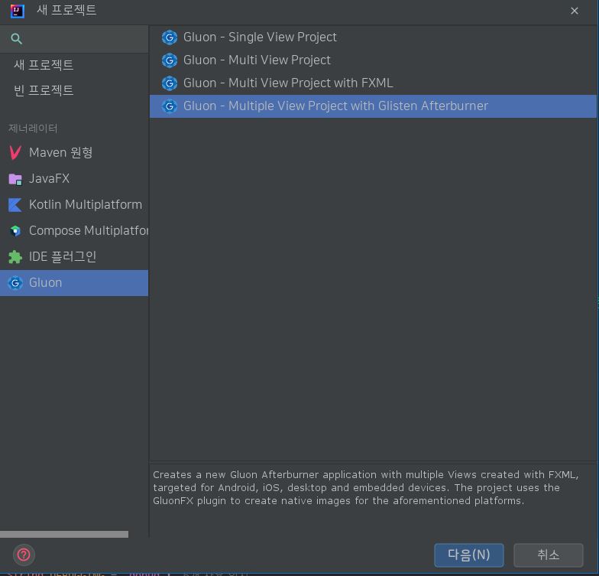This screenshot has height=576, width=599.
Task: Click icon beside Glisten Afterburner project
Action: [x=170, y=106]
